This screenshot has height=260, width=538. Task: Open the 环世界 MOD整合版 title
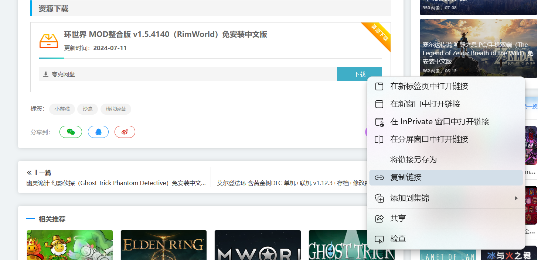(166, 34)
